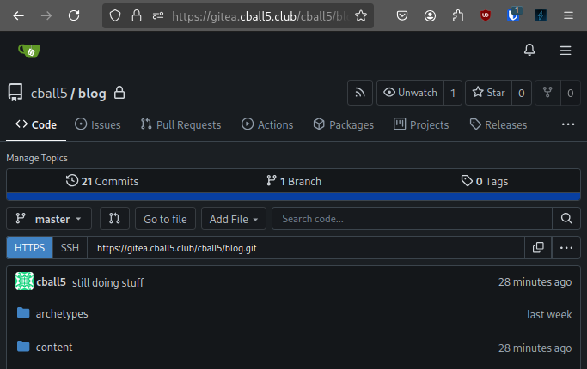Reload the page with refresh icon
The width and height of the screenshot is (587, 369).
point(74,15)
